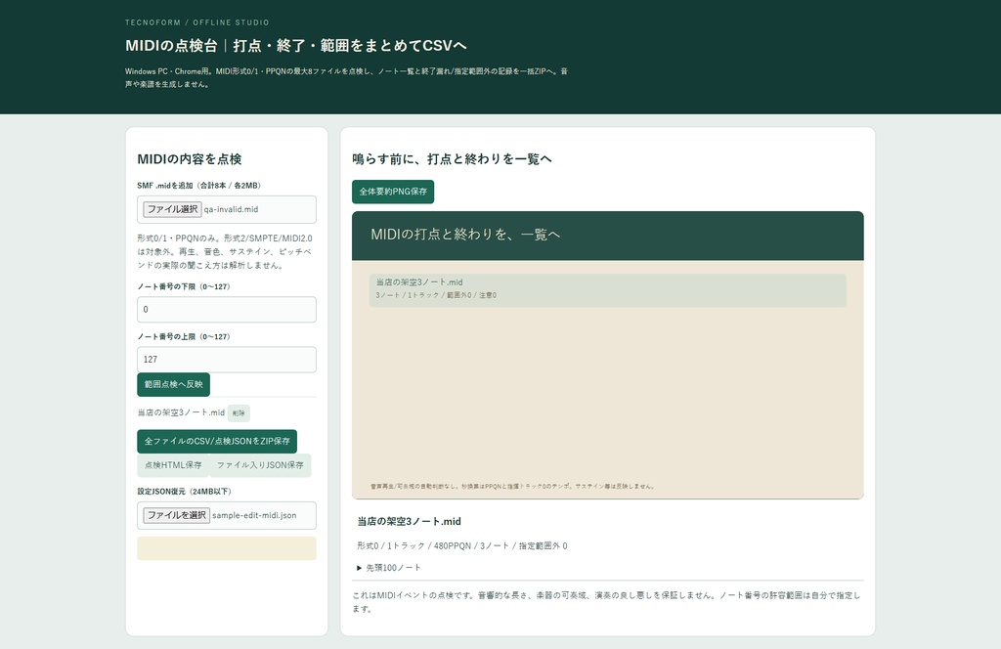The height and width of the screenshot is (649, 1001).
Task: Click the sample-edit-midi.json file label
Action: 254,515
